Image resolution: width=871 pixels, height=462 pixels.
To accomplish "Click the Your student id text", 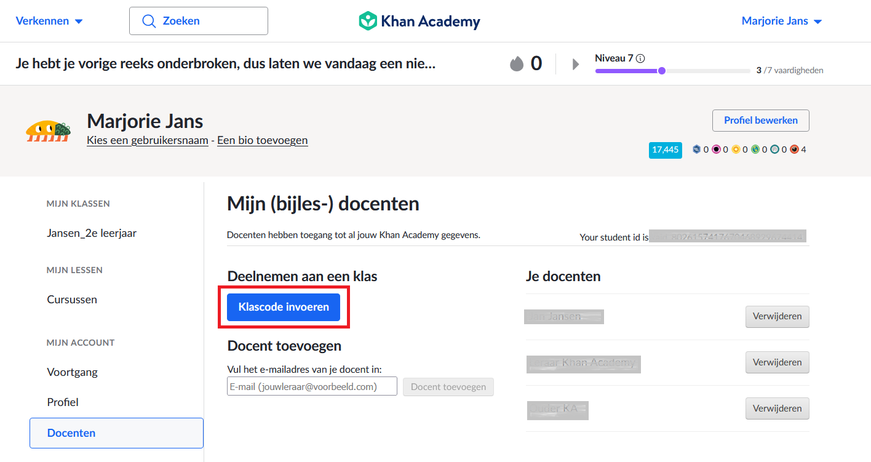I will [x=614, y=237].
